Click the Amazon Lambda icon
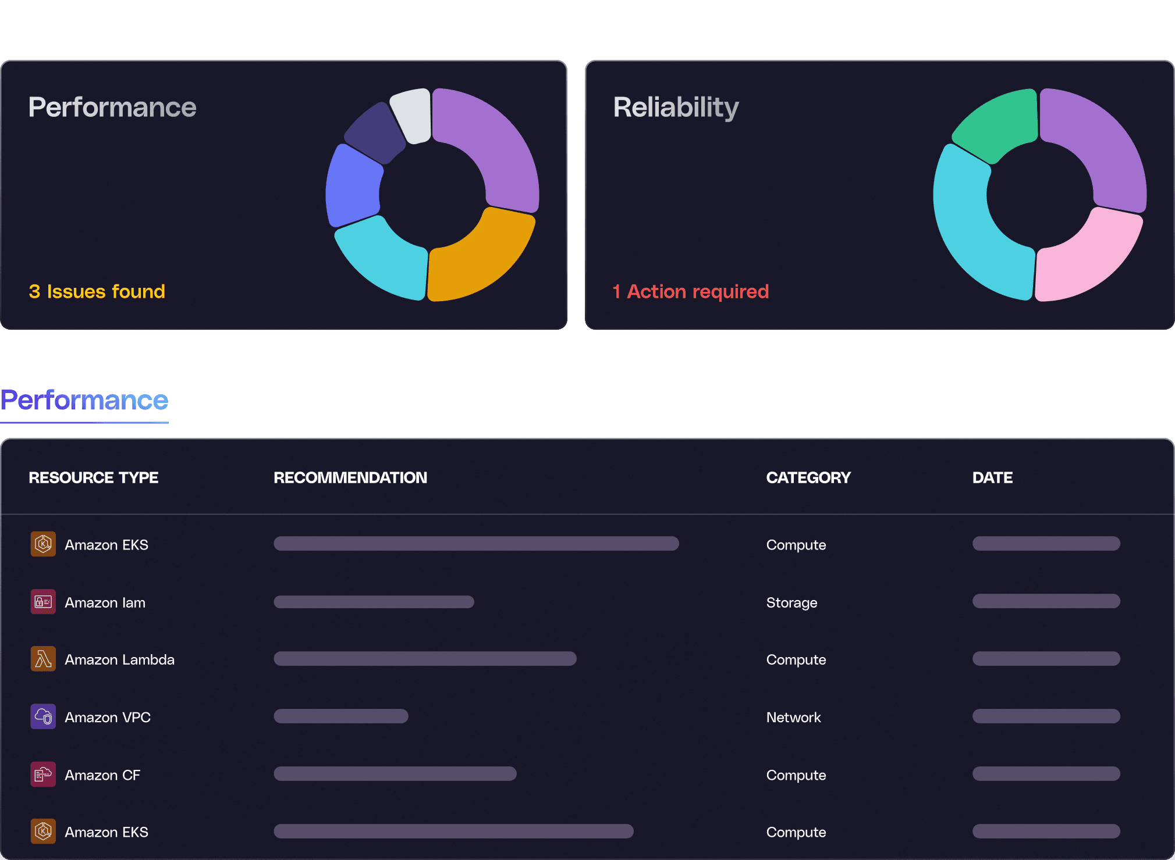 tap(43, 659)
